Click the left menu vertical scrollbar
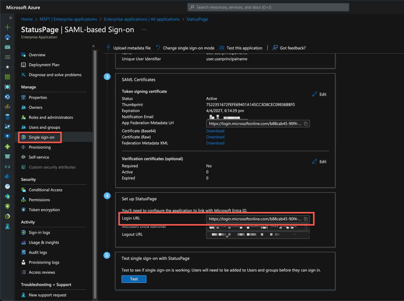 (95, 175)
